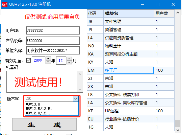Viewport: 182px width, 135px height.
Task: Increase the year value with up arrow
Action: tap(48, 59)
